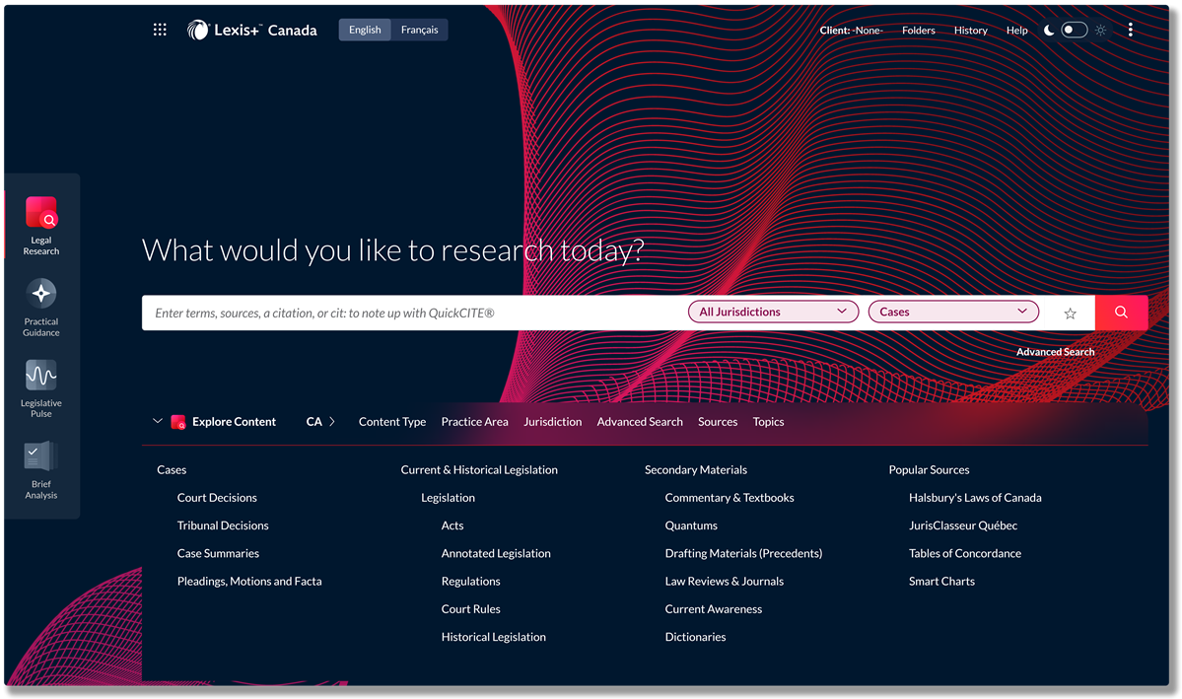Viewport: 1182px width, 699px height.
Task: Open the History menu in header
Action: (970, 31)
